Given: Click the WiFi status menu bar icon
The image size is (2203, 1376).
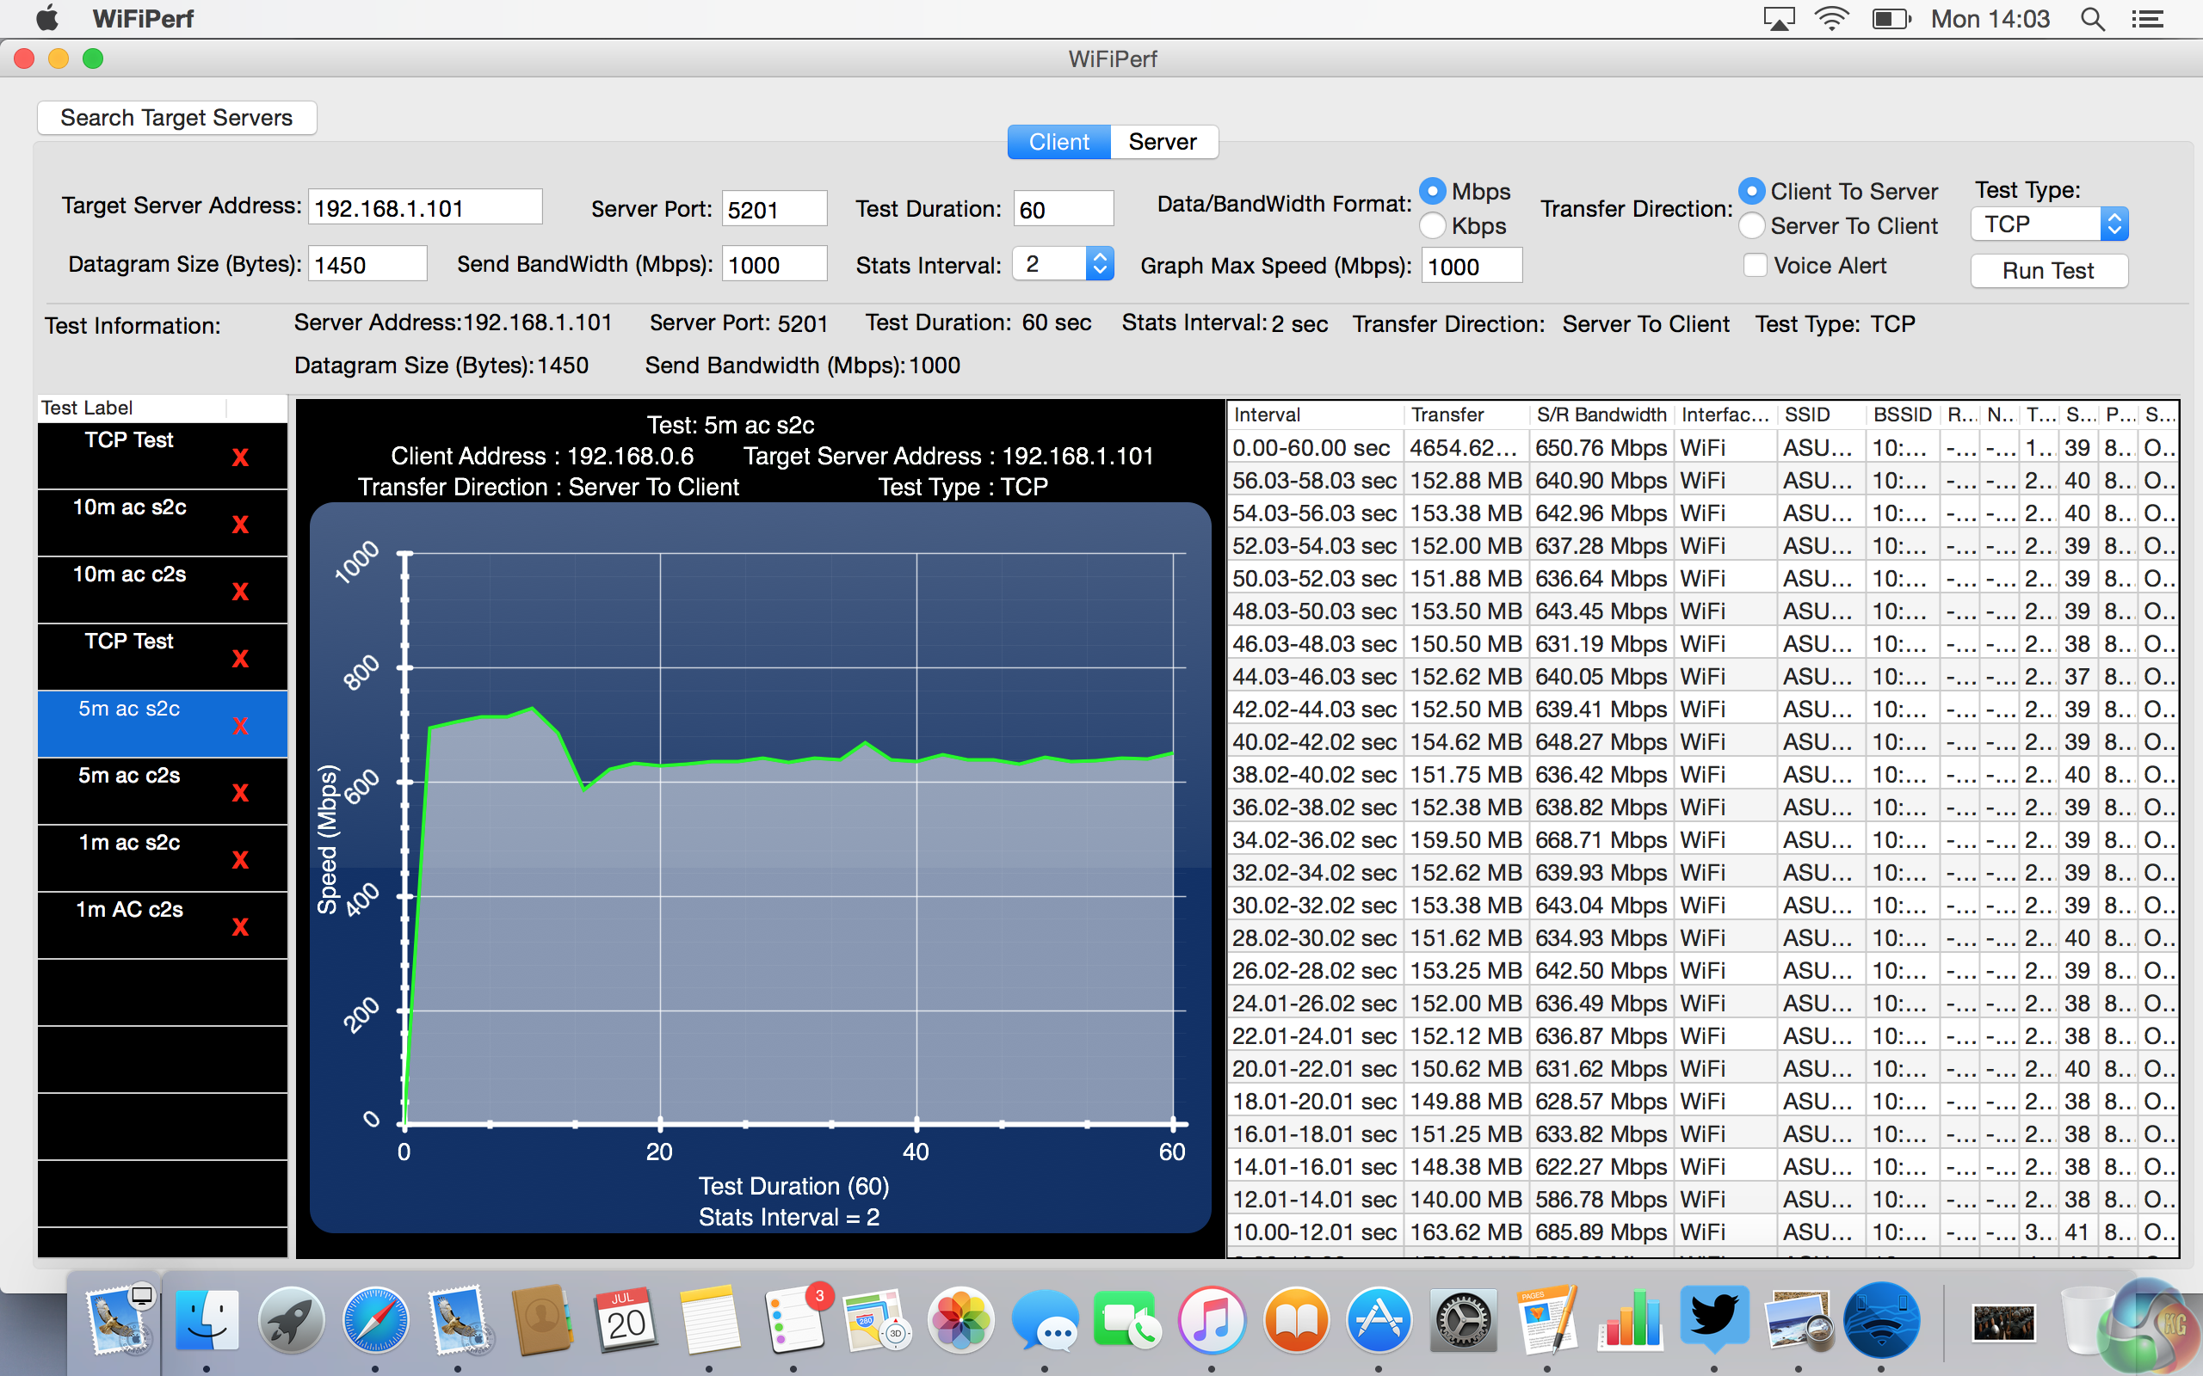Looking at the screenshot, I should (1830, 19).
